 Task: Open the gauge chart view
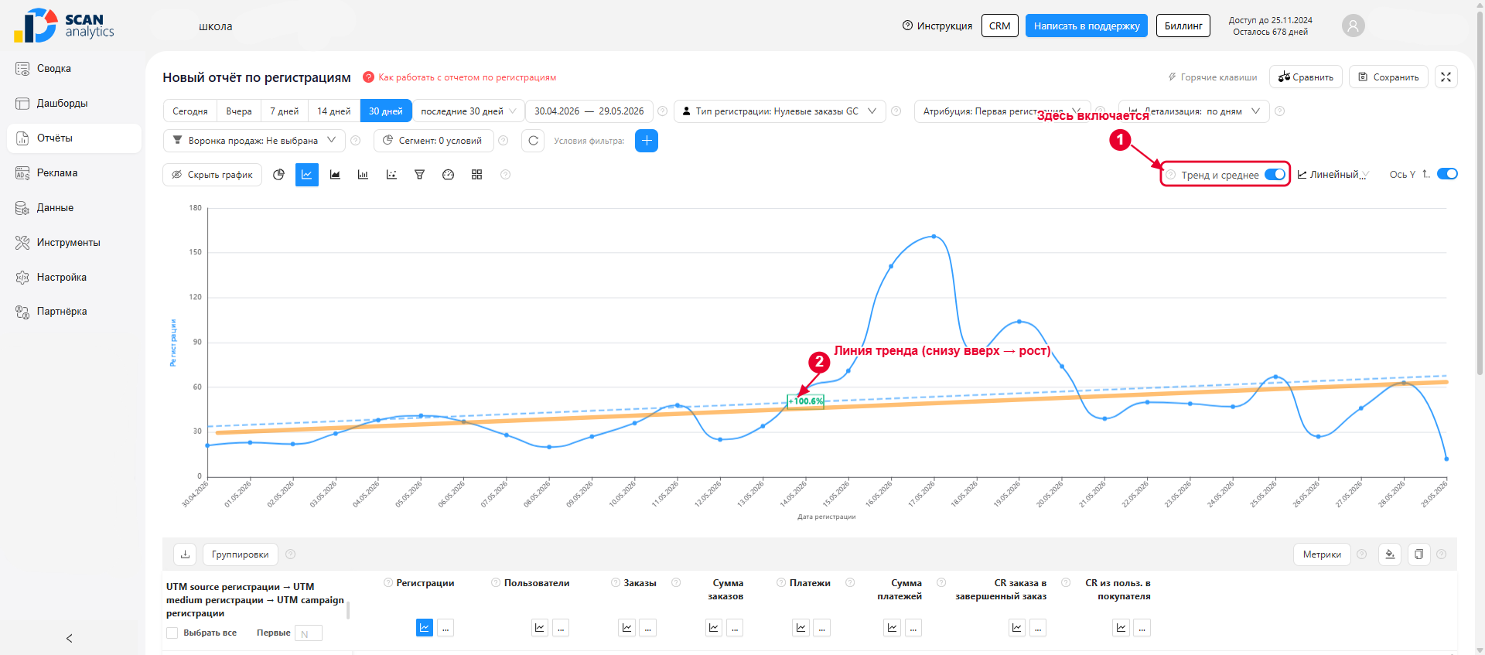pos(448,175)
